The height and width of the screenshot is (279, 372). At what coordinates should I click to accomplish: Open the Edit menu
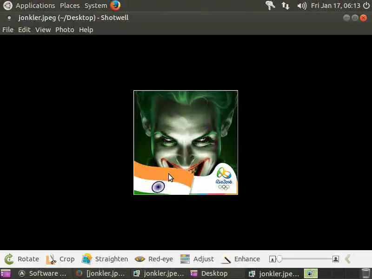(x=24, y=30)
